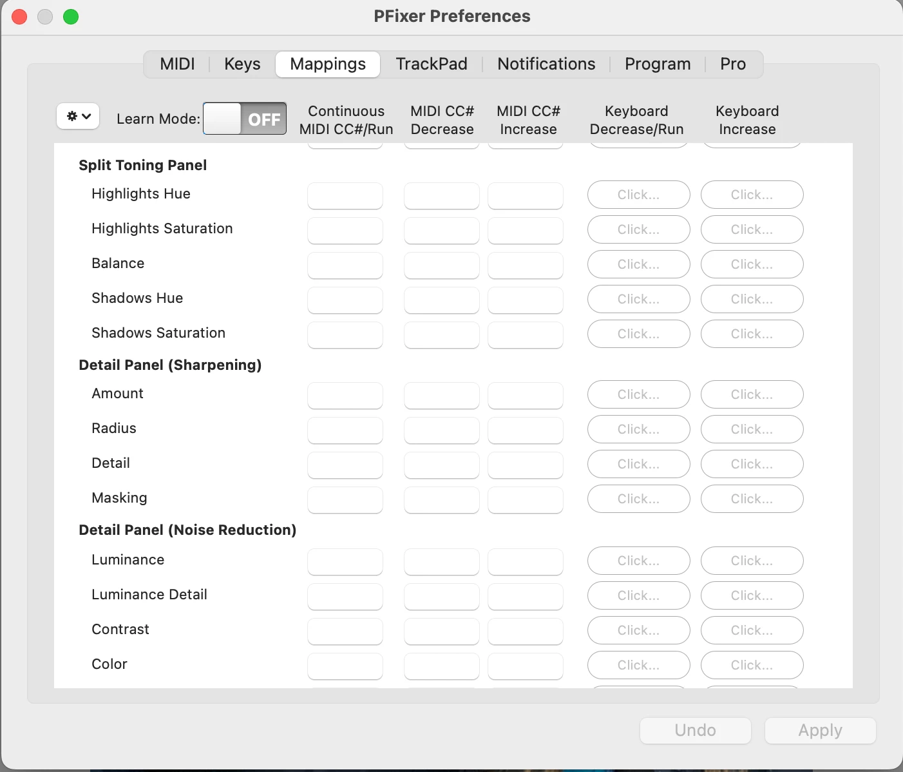
Task: Click the Apply button
Action: click(x=821, y=730)
